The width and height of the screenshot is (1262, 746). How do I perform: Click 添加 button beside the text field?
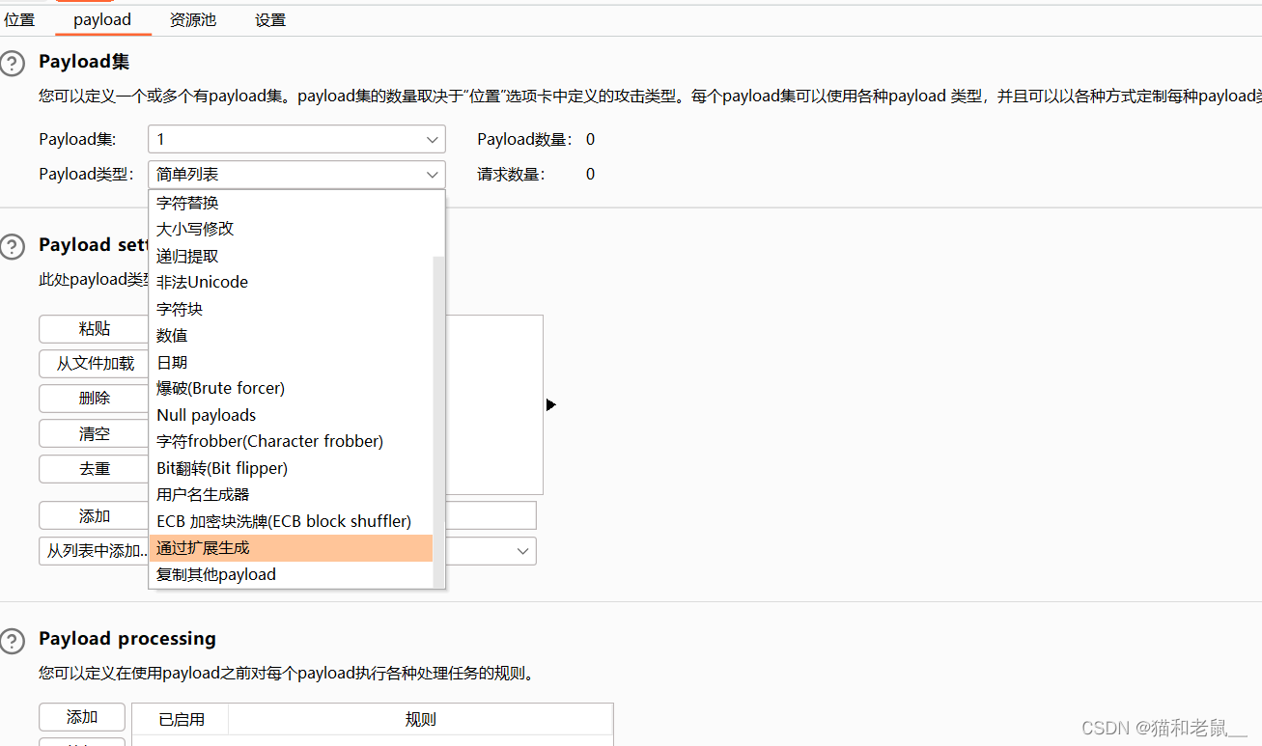[94, 516]
